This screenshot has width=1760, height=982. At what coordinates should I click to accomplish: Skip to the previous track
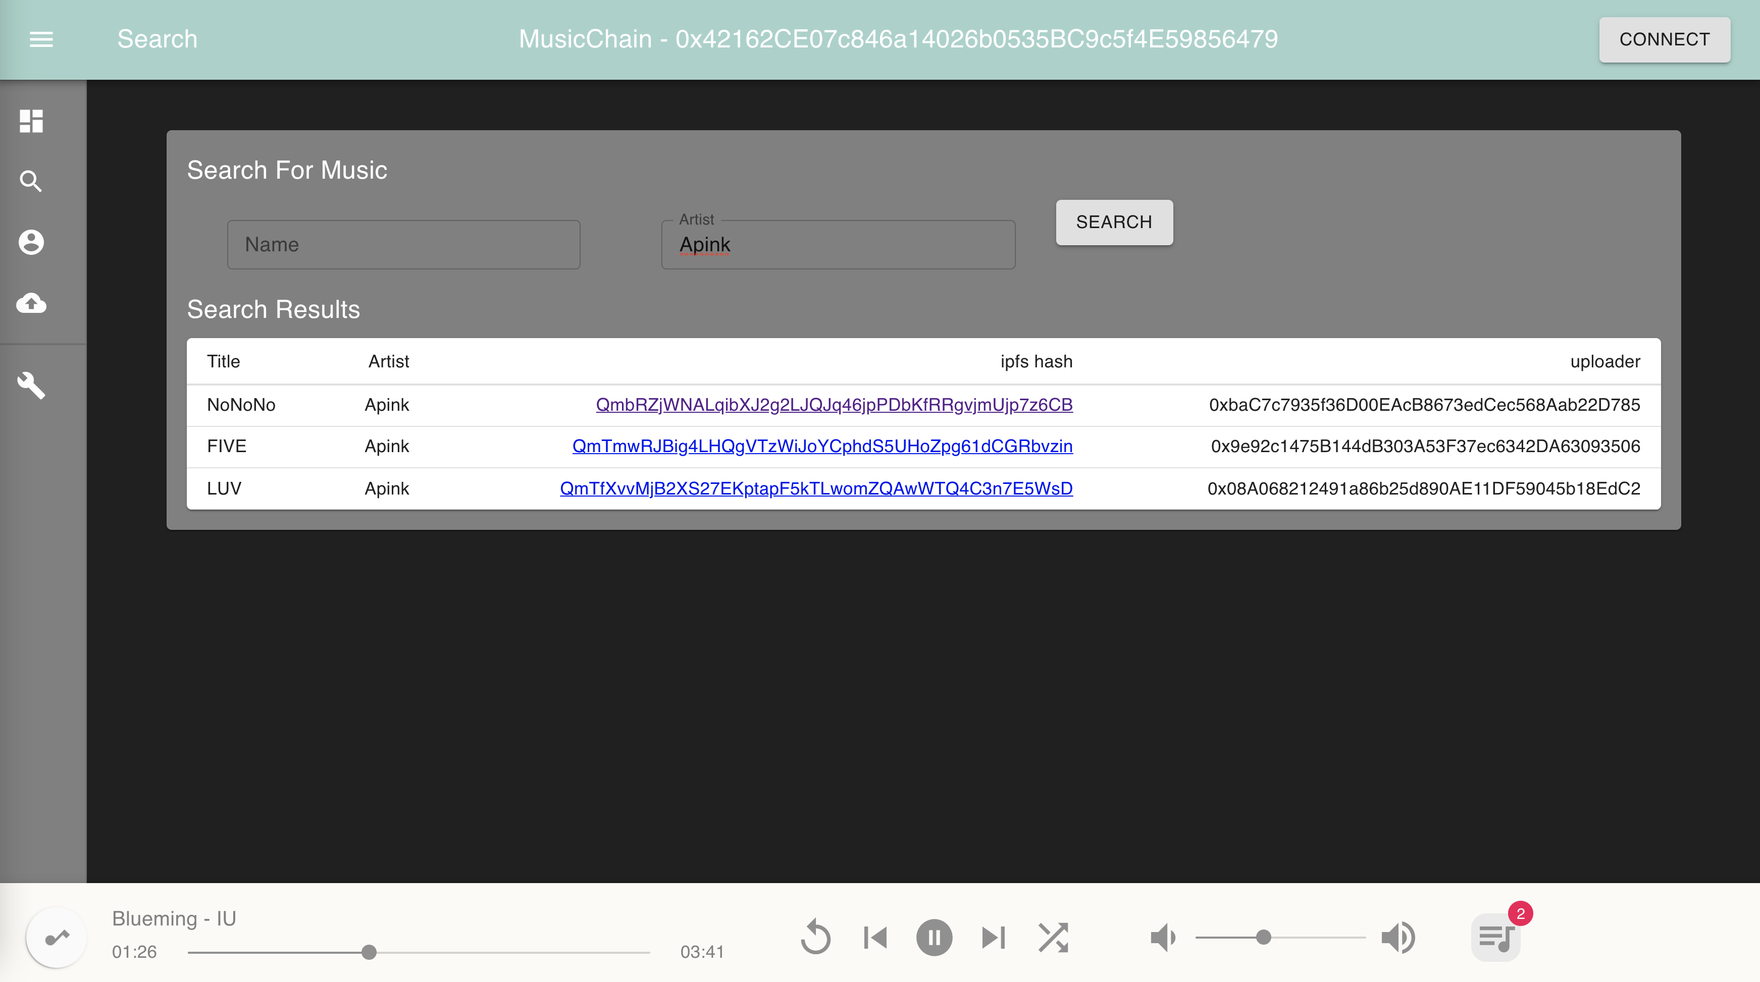[875, 937]
